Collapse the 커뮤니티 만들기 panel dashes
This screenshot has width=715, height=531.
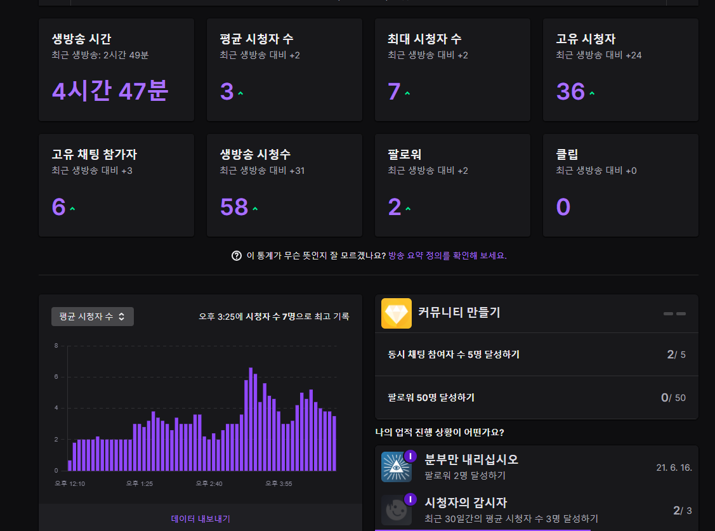674,313
